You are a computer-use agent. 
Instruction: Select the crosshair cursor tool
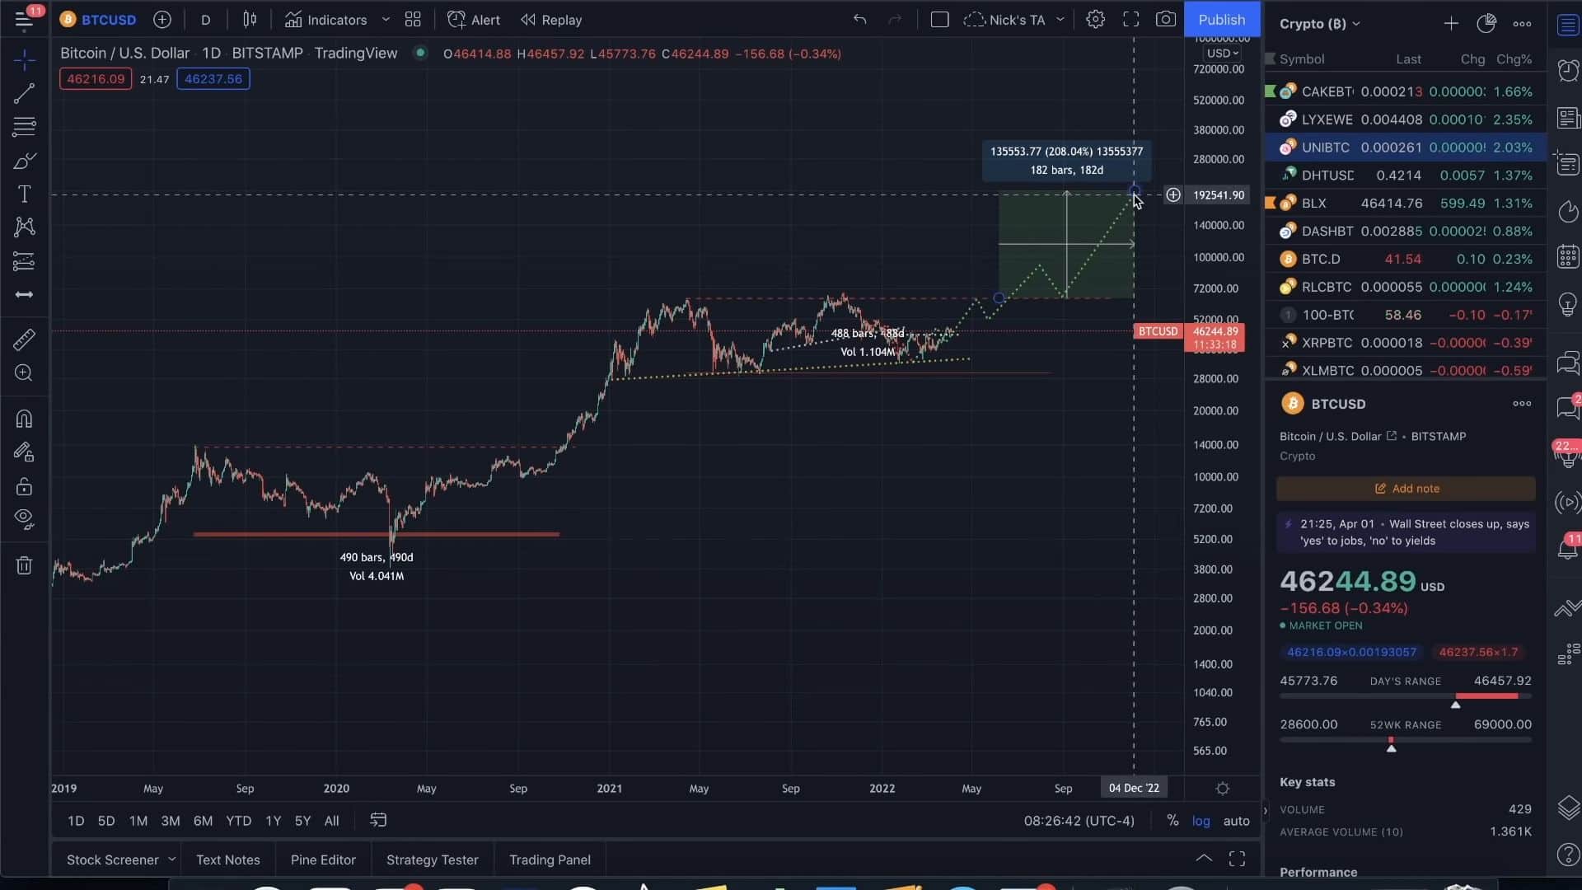(x=24, y=59)
